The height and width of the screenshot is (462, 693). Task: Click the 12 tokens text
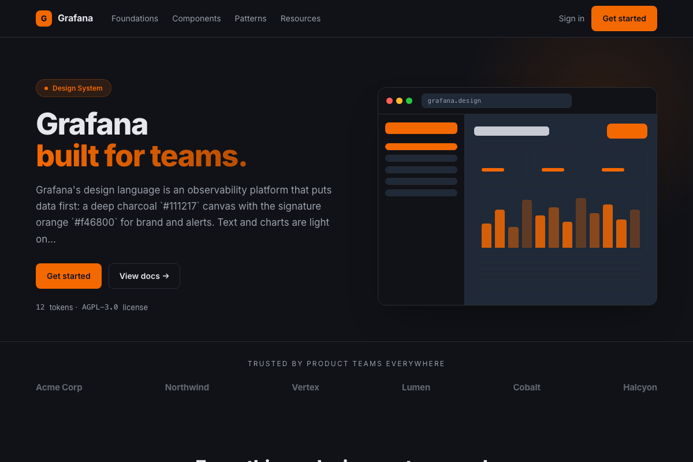(54, 307)
